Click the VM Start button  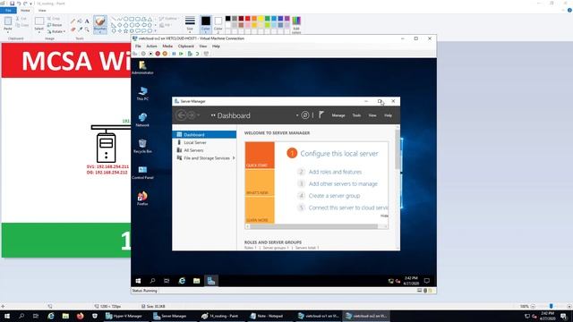point(138,281)
